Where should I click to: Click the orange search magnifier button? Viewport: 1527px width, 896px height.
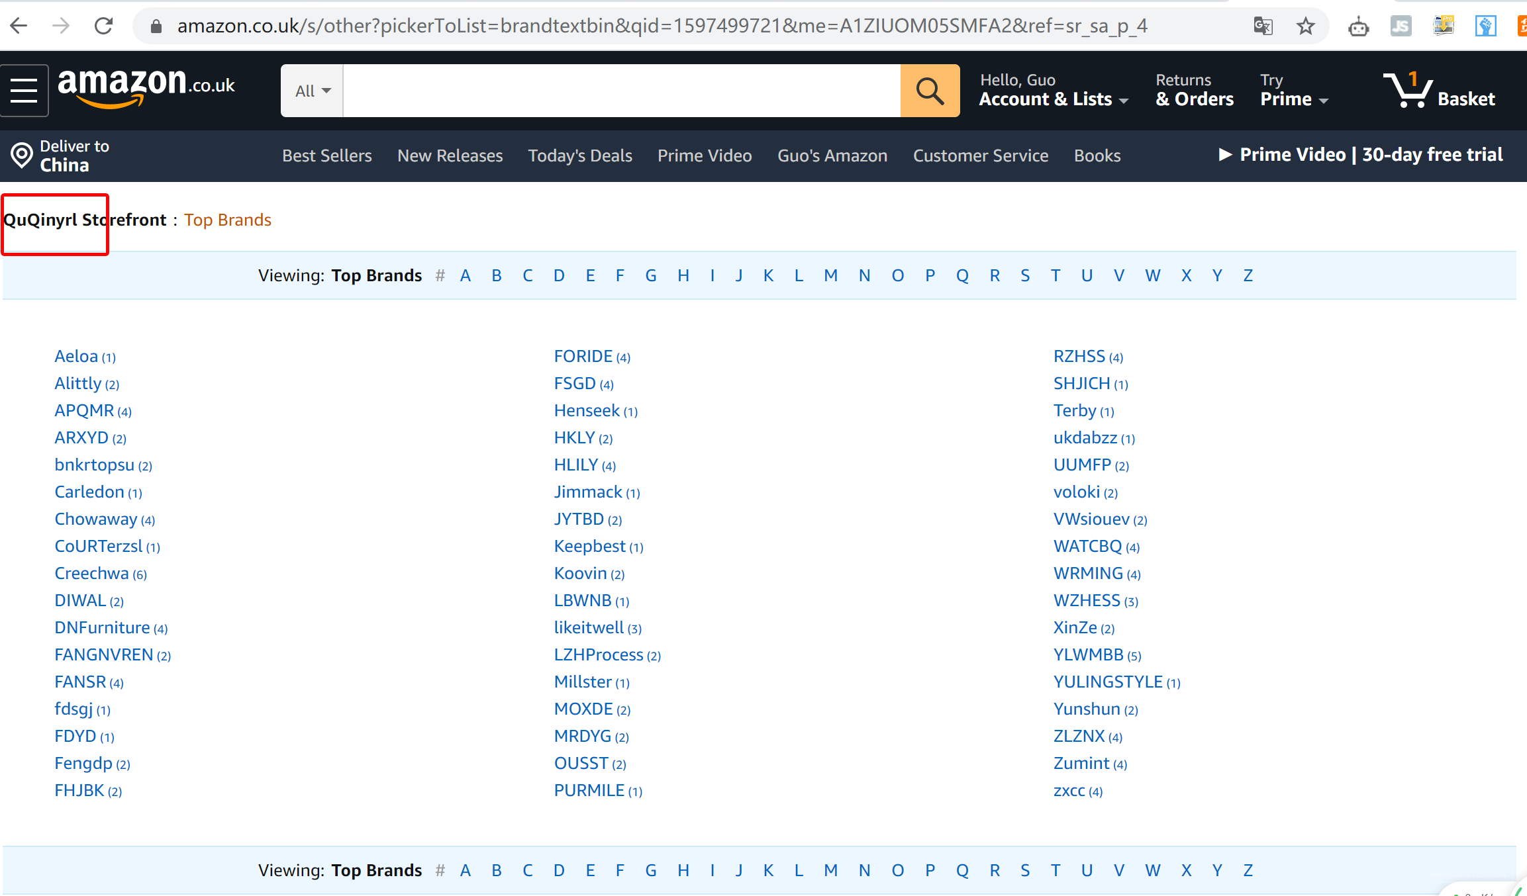point(930,91)
